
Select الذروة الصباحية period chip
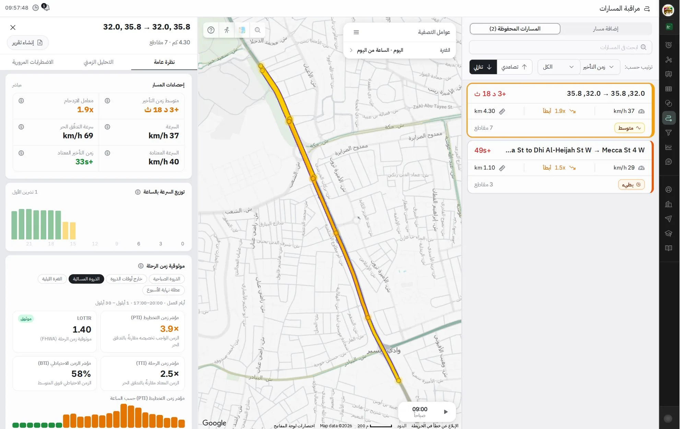pos(167,279)
